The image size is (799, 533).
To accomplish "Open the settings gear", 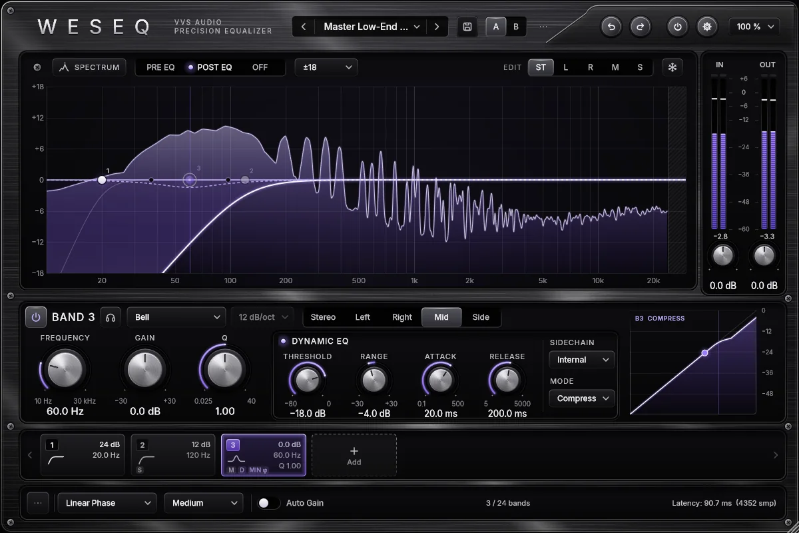I will 707,27.
